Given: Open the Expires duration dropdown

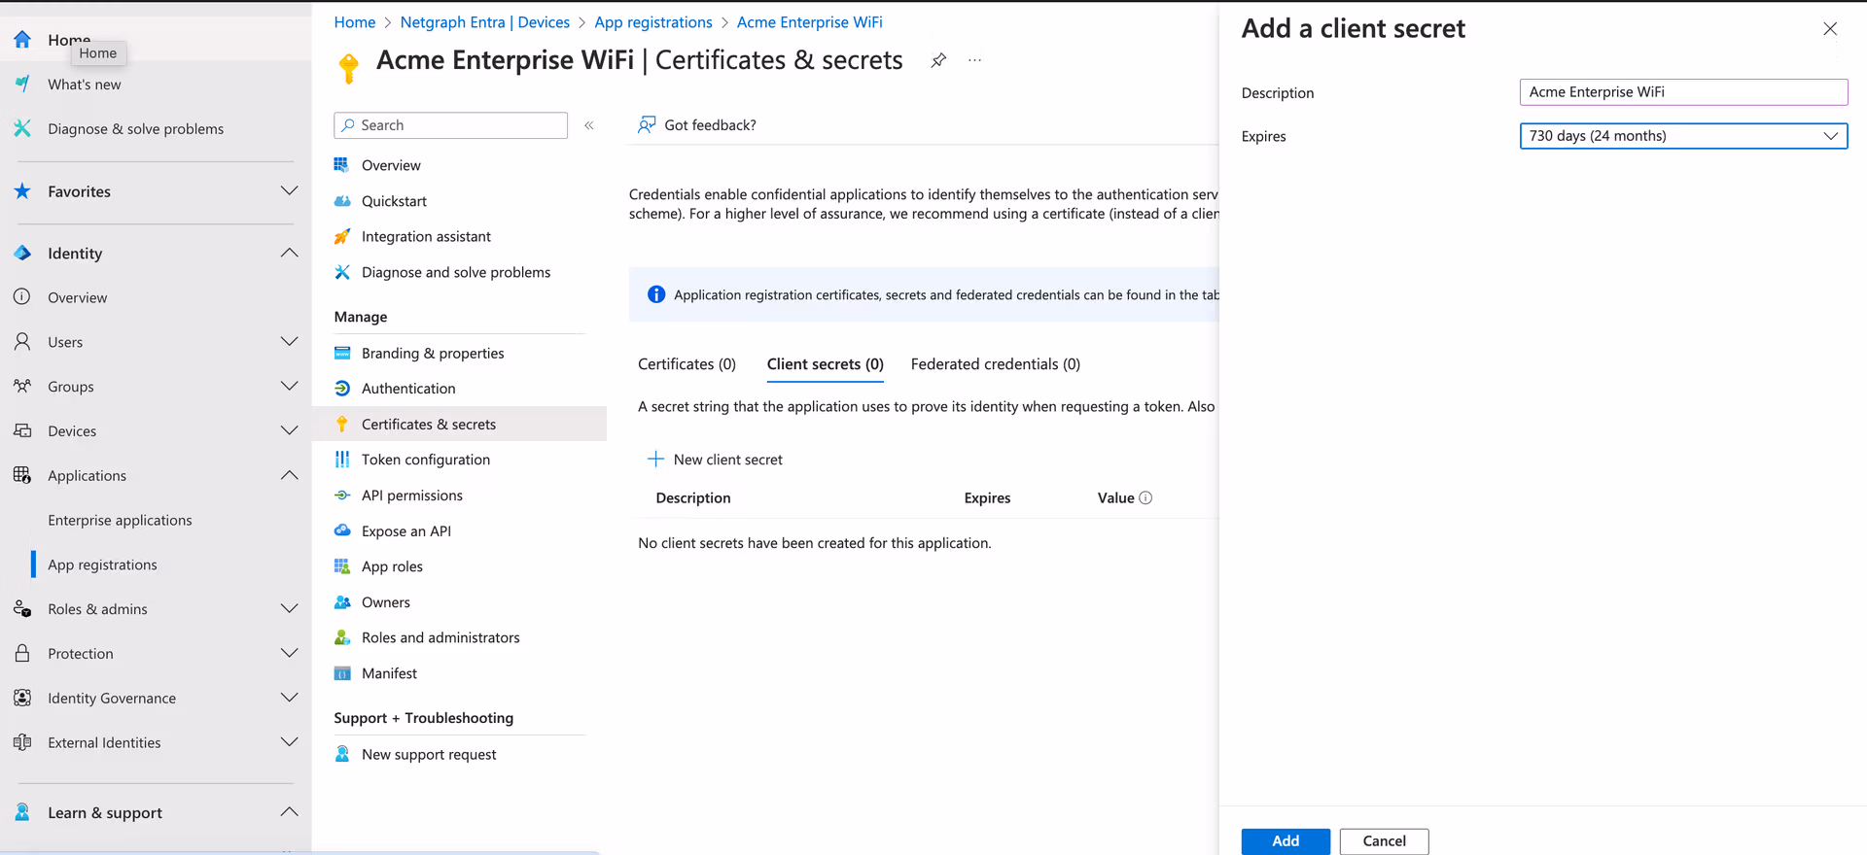Looking at the screenshot, I should 1682,136.
